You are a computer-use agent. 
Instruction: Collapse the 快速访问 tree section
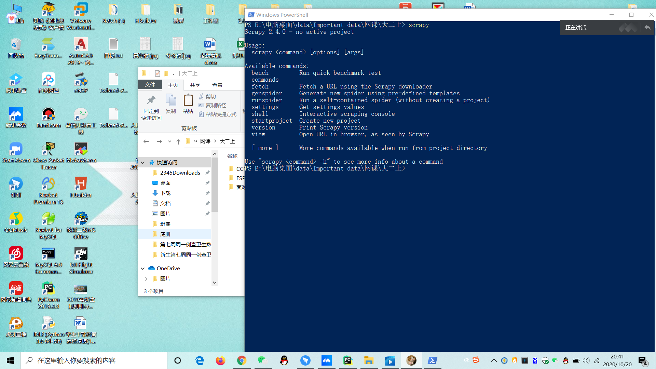click(x=143, y=163)
